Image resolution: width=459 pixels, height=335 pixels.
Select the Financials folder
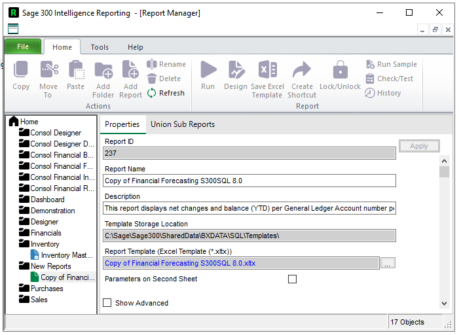pyautogui.click(x=40, y=232)
